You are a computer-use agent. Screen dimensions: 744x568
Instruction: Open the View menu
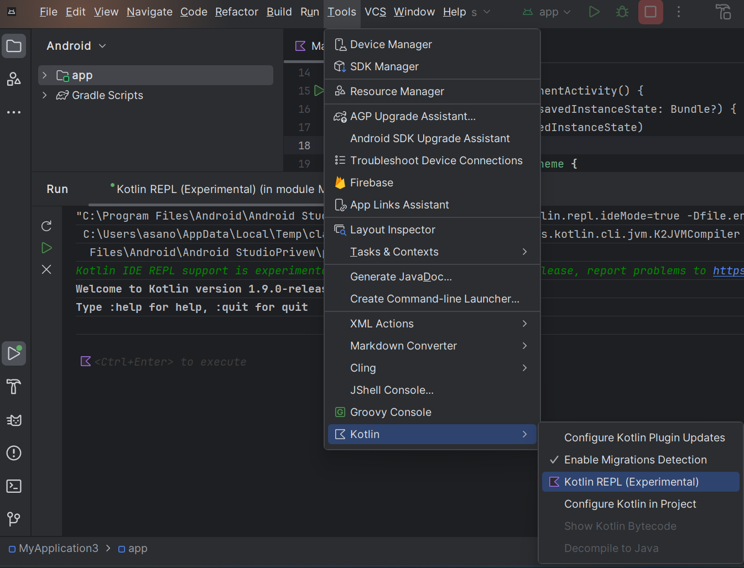click(106, 12)
